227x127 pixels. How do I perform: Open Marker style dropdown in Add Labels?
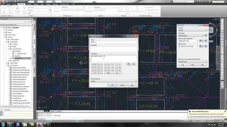188,46
